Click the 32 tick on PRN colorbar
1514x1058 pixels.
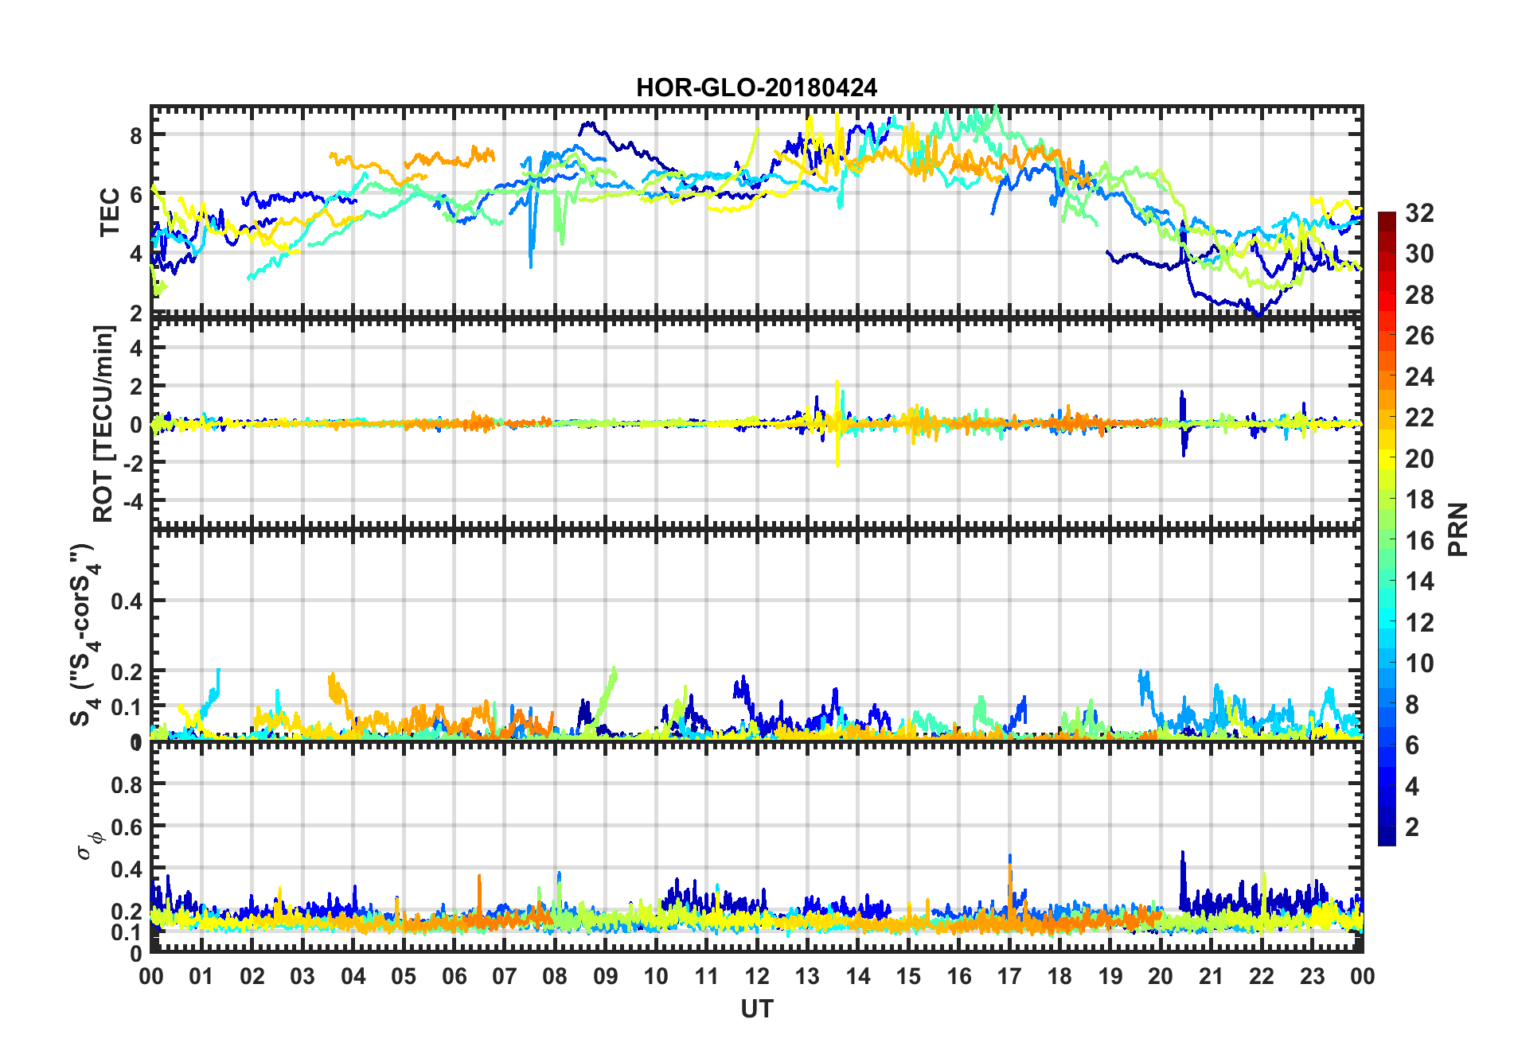1420,213
